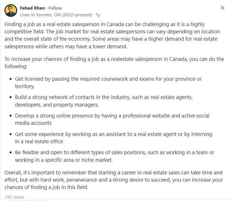This screenshot has width=231, height=201.
Task: Click the bullet dot beside 'Get licensed'
Action: click(x=10, y=79)
